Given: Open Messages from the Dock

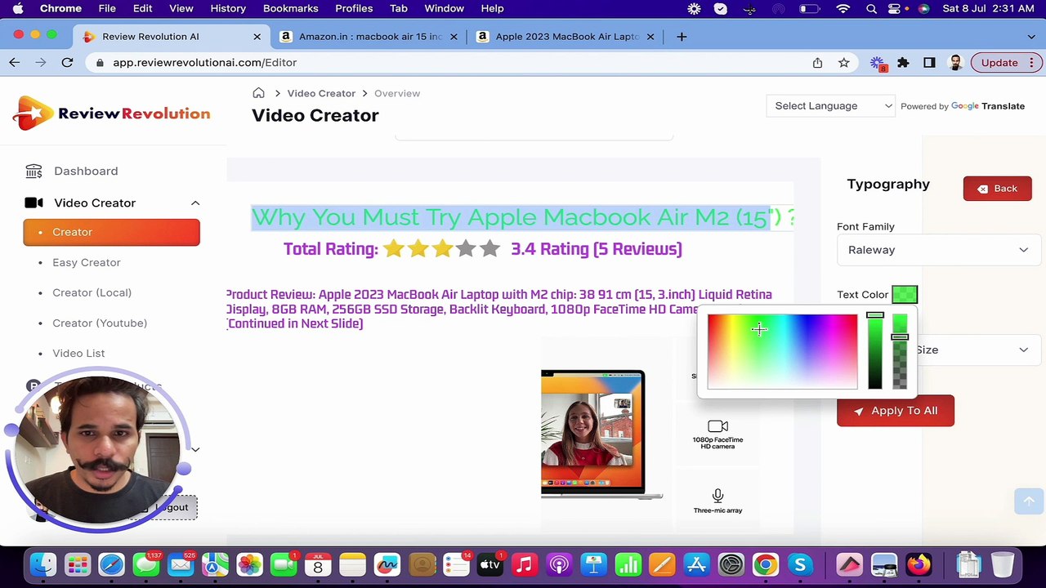Looking at the screenshot, I should (x=146, y=564).
